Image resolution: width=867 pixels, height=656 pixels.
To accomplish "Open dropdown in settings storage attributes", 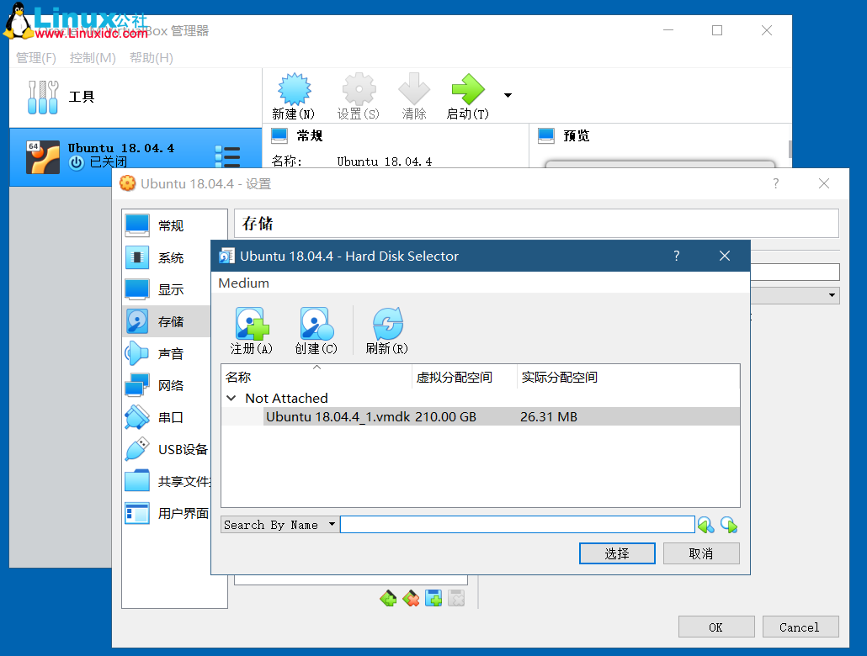I will pos(832,295).
